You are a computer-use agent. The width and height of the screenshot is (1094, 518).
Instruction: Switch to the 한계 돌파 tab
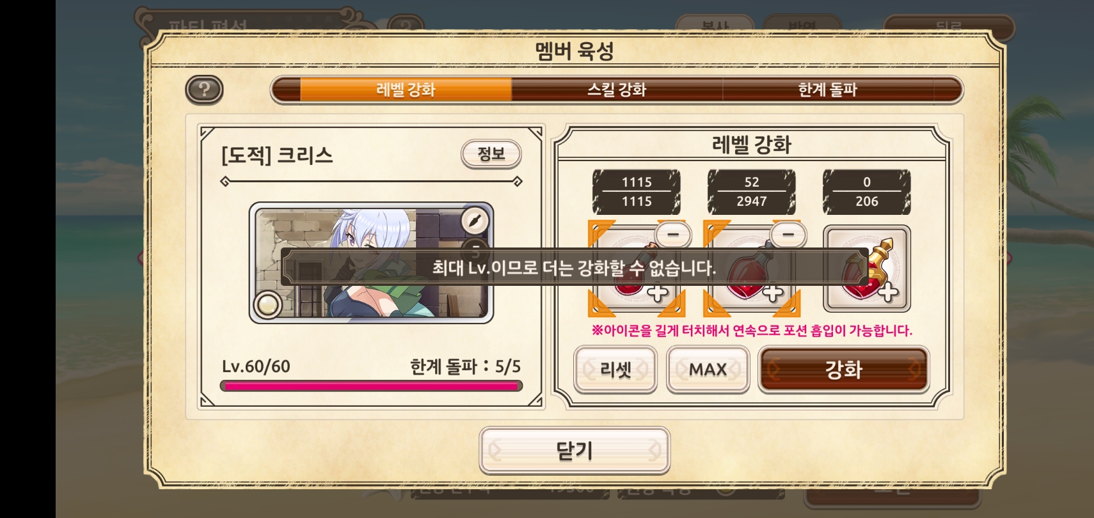(x=828, y=90)
